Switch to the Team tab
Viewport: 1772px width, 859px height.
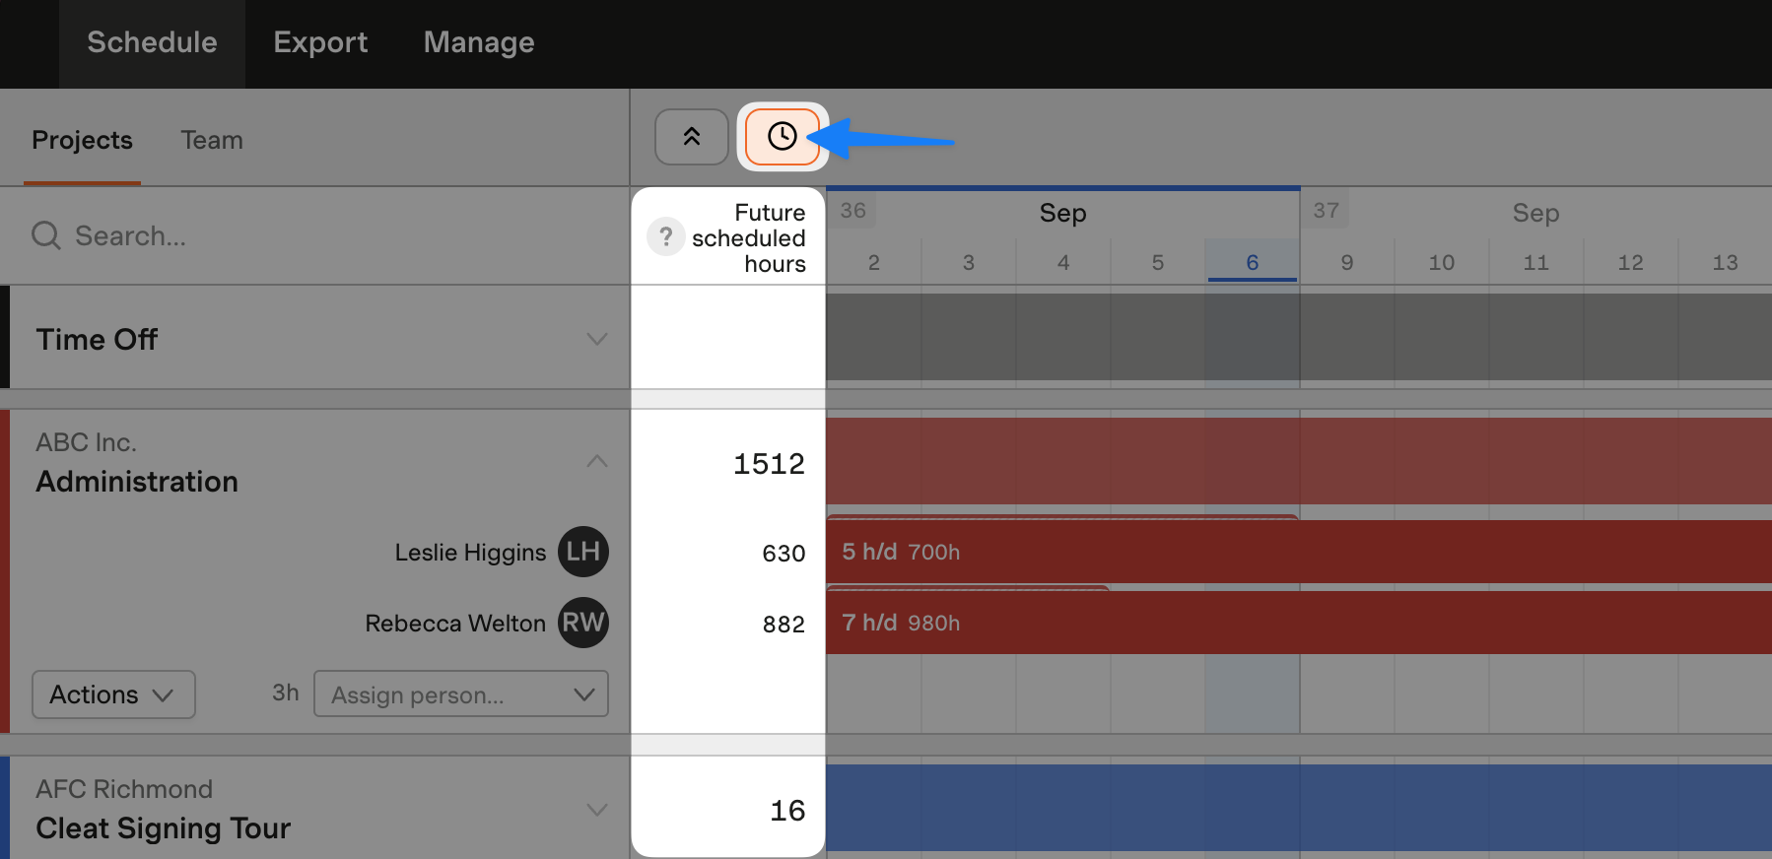[212, 140]
